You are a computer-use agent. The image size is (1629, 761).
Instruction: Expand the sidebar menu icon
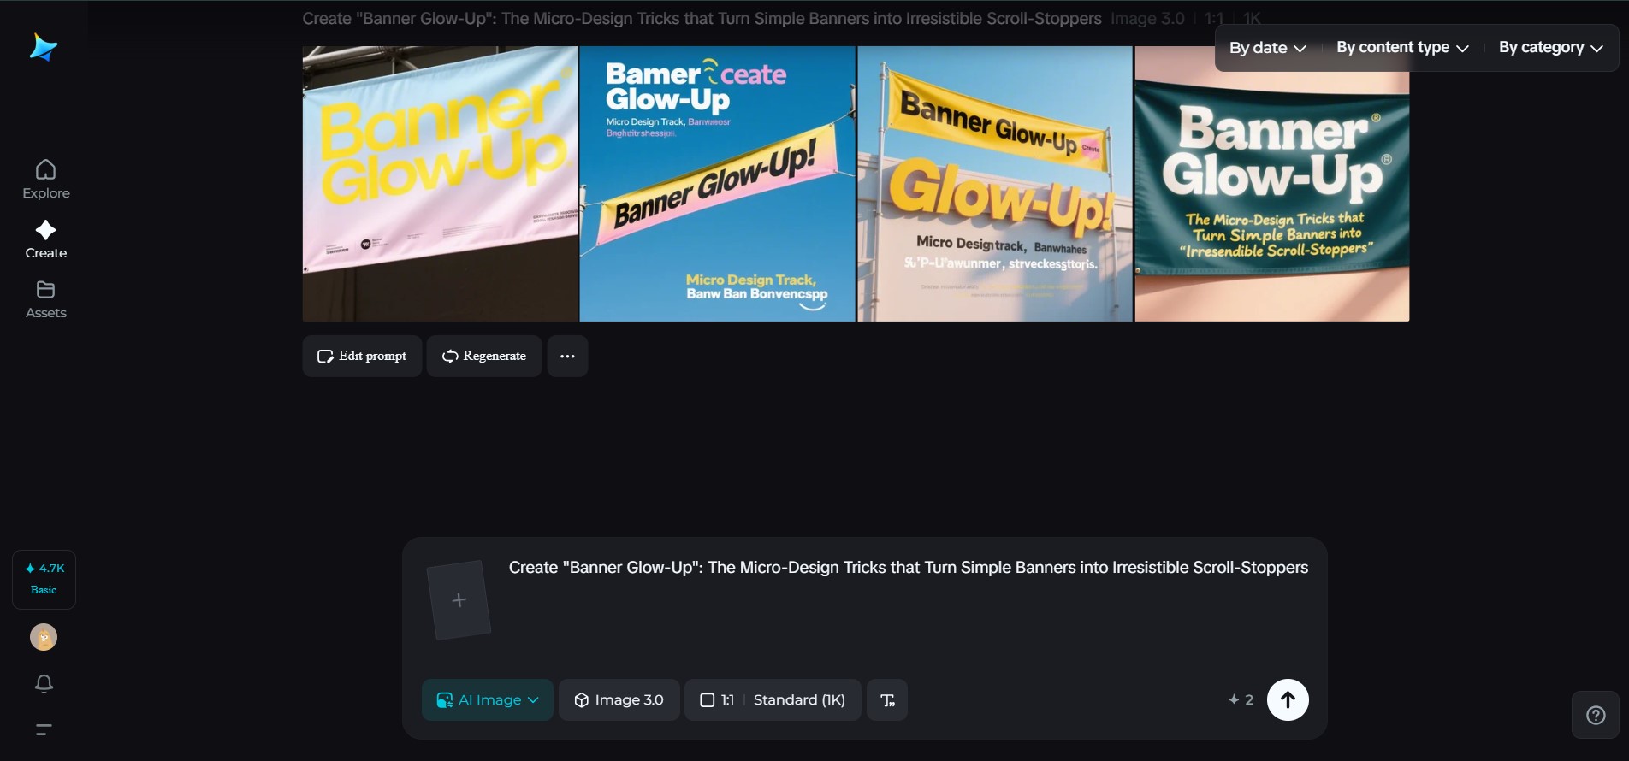click(x=44, y=729)
